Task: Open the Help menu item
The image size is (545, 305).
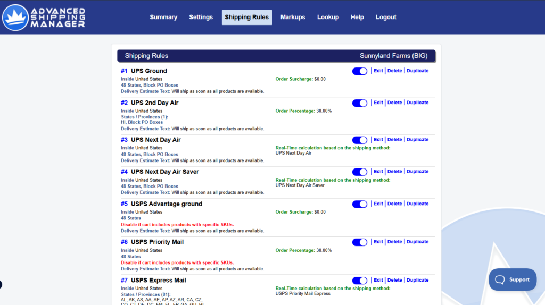Action: click(x=357, y=18)
